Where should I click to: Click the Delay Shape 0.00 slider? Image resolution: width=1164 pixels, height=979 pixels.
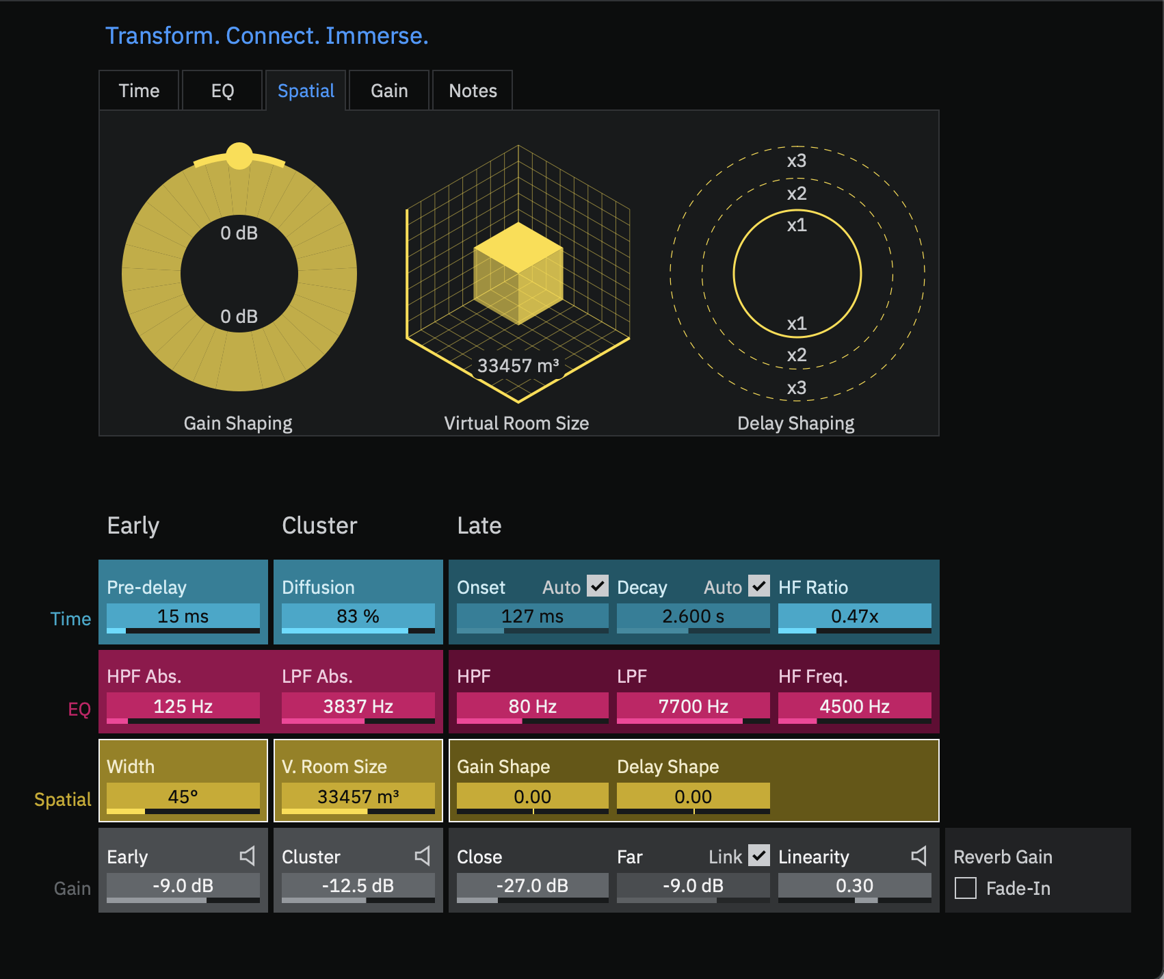(693, 798)
